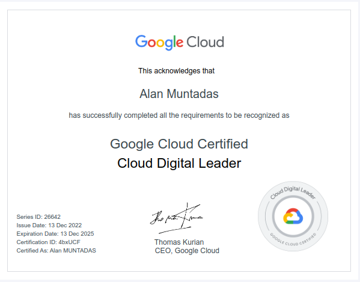Click the recipient name 'Alan Muntadas'
360x282 pixels.
(x=179, y=94)
